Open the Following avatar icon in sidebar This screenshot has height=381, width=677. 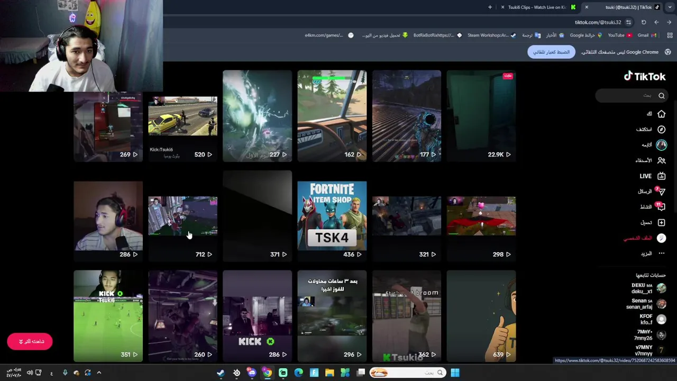pos(661,144)
